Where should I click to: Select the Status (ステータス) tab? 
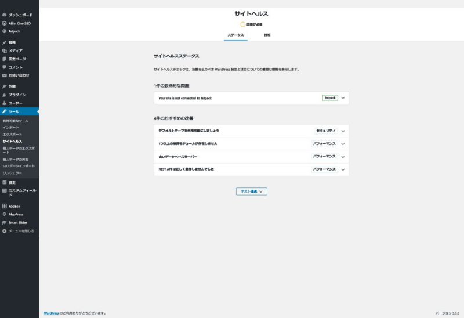pyautogui.click(x=235, y=35)
